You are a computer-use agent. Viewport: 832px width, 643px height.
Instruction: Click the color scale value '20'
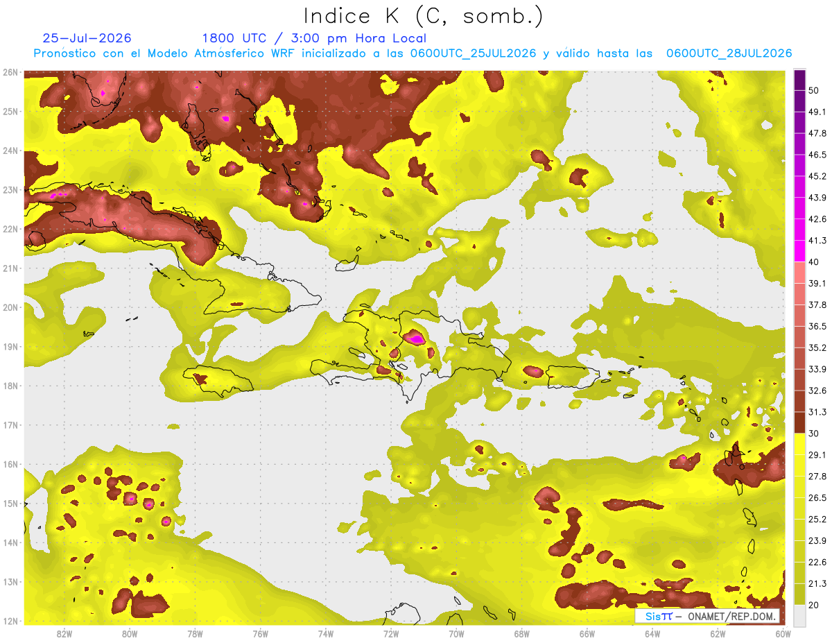click(x=814, y=605)
